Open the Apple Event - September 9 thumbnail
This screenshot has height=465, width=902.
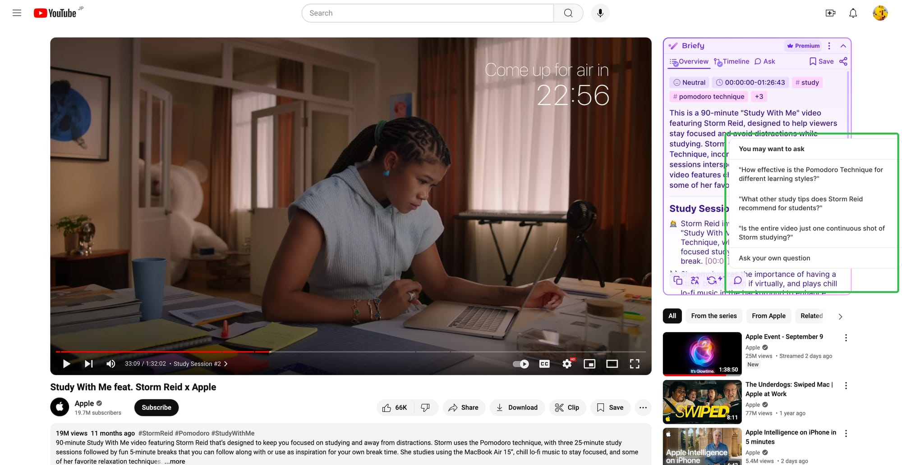click(702, 354)
